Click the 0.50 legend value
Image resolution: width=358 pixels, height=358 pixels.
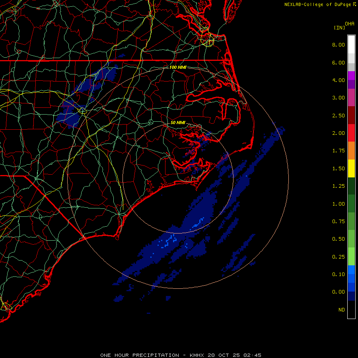[x=339, y=239]
